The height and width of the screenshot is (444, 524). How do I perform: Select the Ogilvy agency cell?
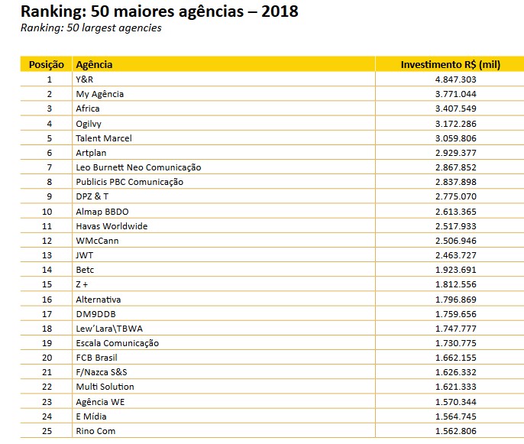(x=89, y=123)
